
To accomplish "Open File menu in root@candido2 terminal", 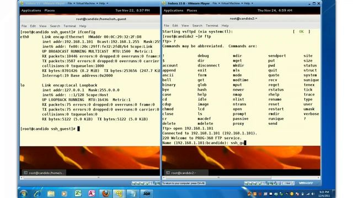I will [x=167, y=26].
